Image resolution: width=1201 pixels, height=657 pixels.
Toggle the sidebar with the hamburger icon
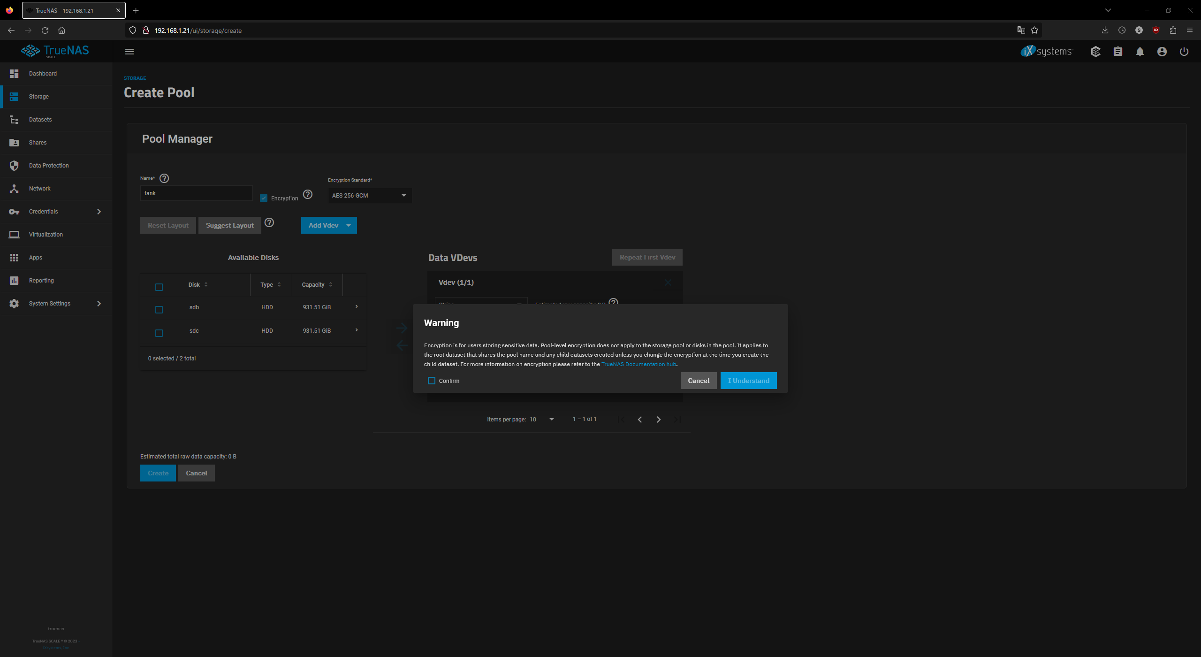pos(129,52)
